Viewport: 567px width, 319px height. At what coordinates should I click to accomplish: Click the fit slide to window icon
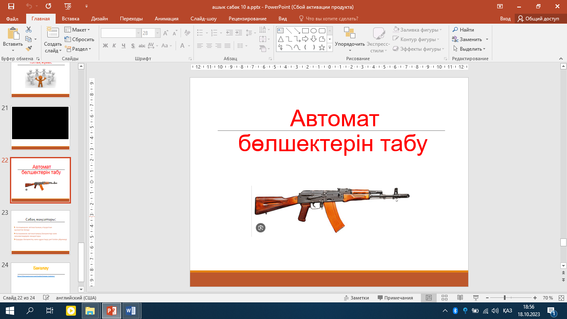point(561,298)
